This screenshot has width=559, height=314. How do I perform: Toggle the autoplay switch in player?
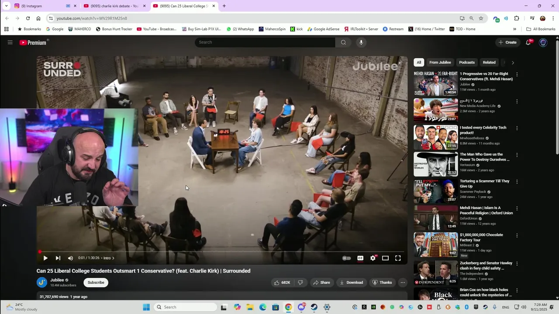[x=346, y=258]
